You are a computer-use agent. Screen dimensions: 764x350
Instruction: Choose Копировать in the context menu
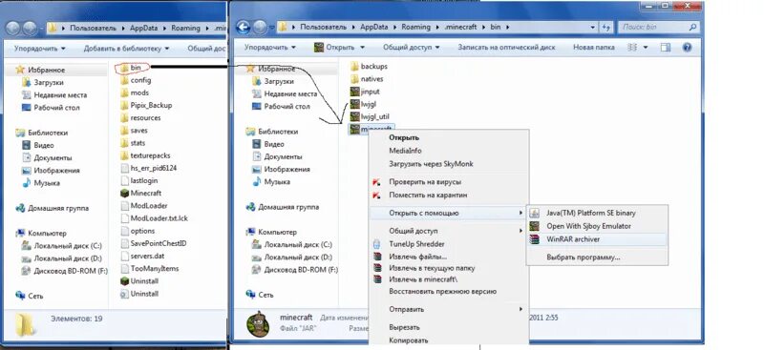pos(409,340)
